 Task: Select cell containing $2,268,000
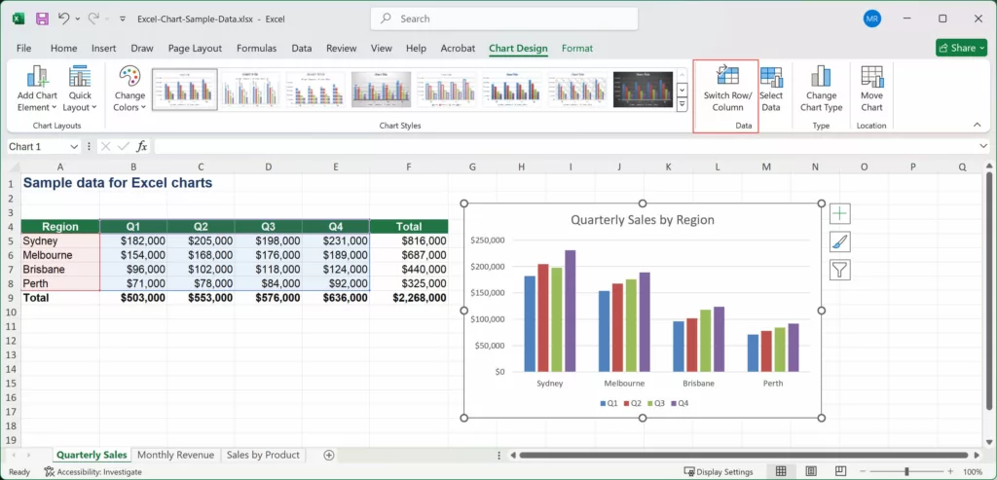(409, 298)
